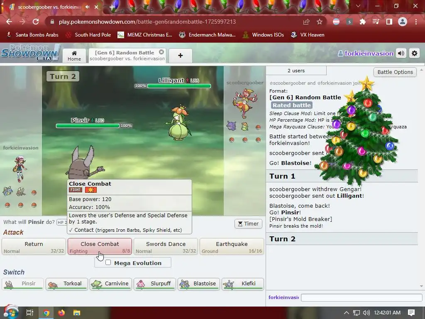
Task: Open VX Heaven bookmark
Action: pyautogui.click(x=308, y=35)
